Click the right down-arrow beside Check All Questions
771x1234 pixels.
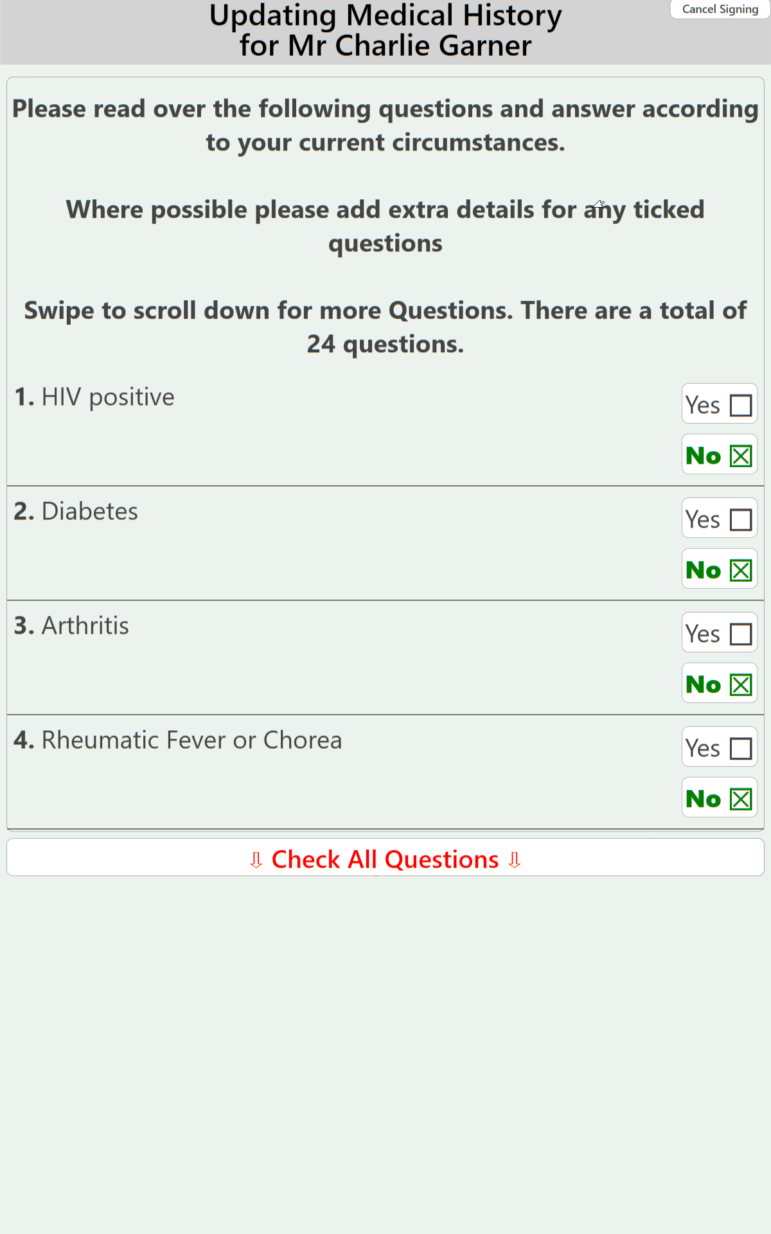point(514,860)
